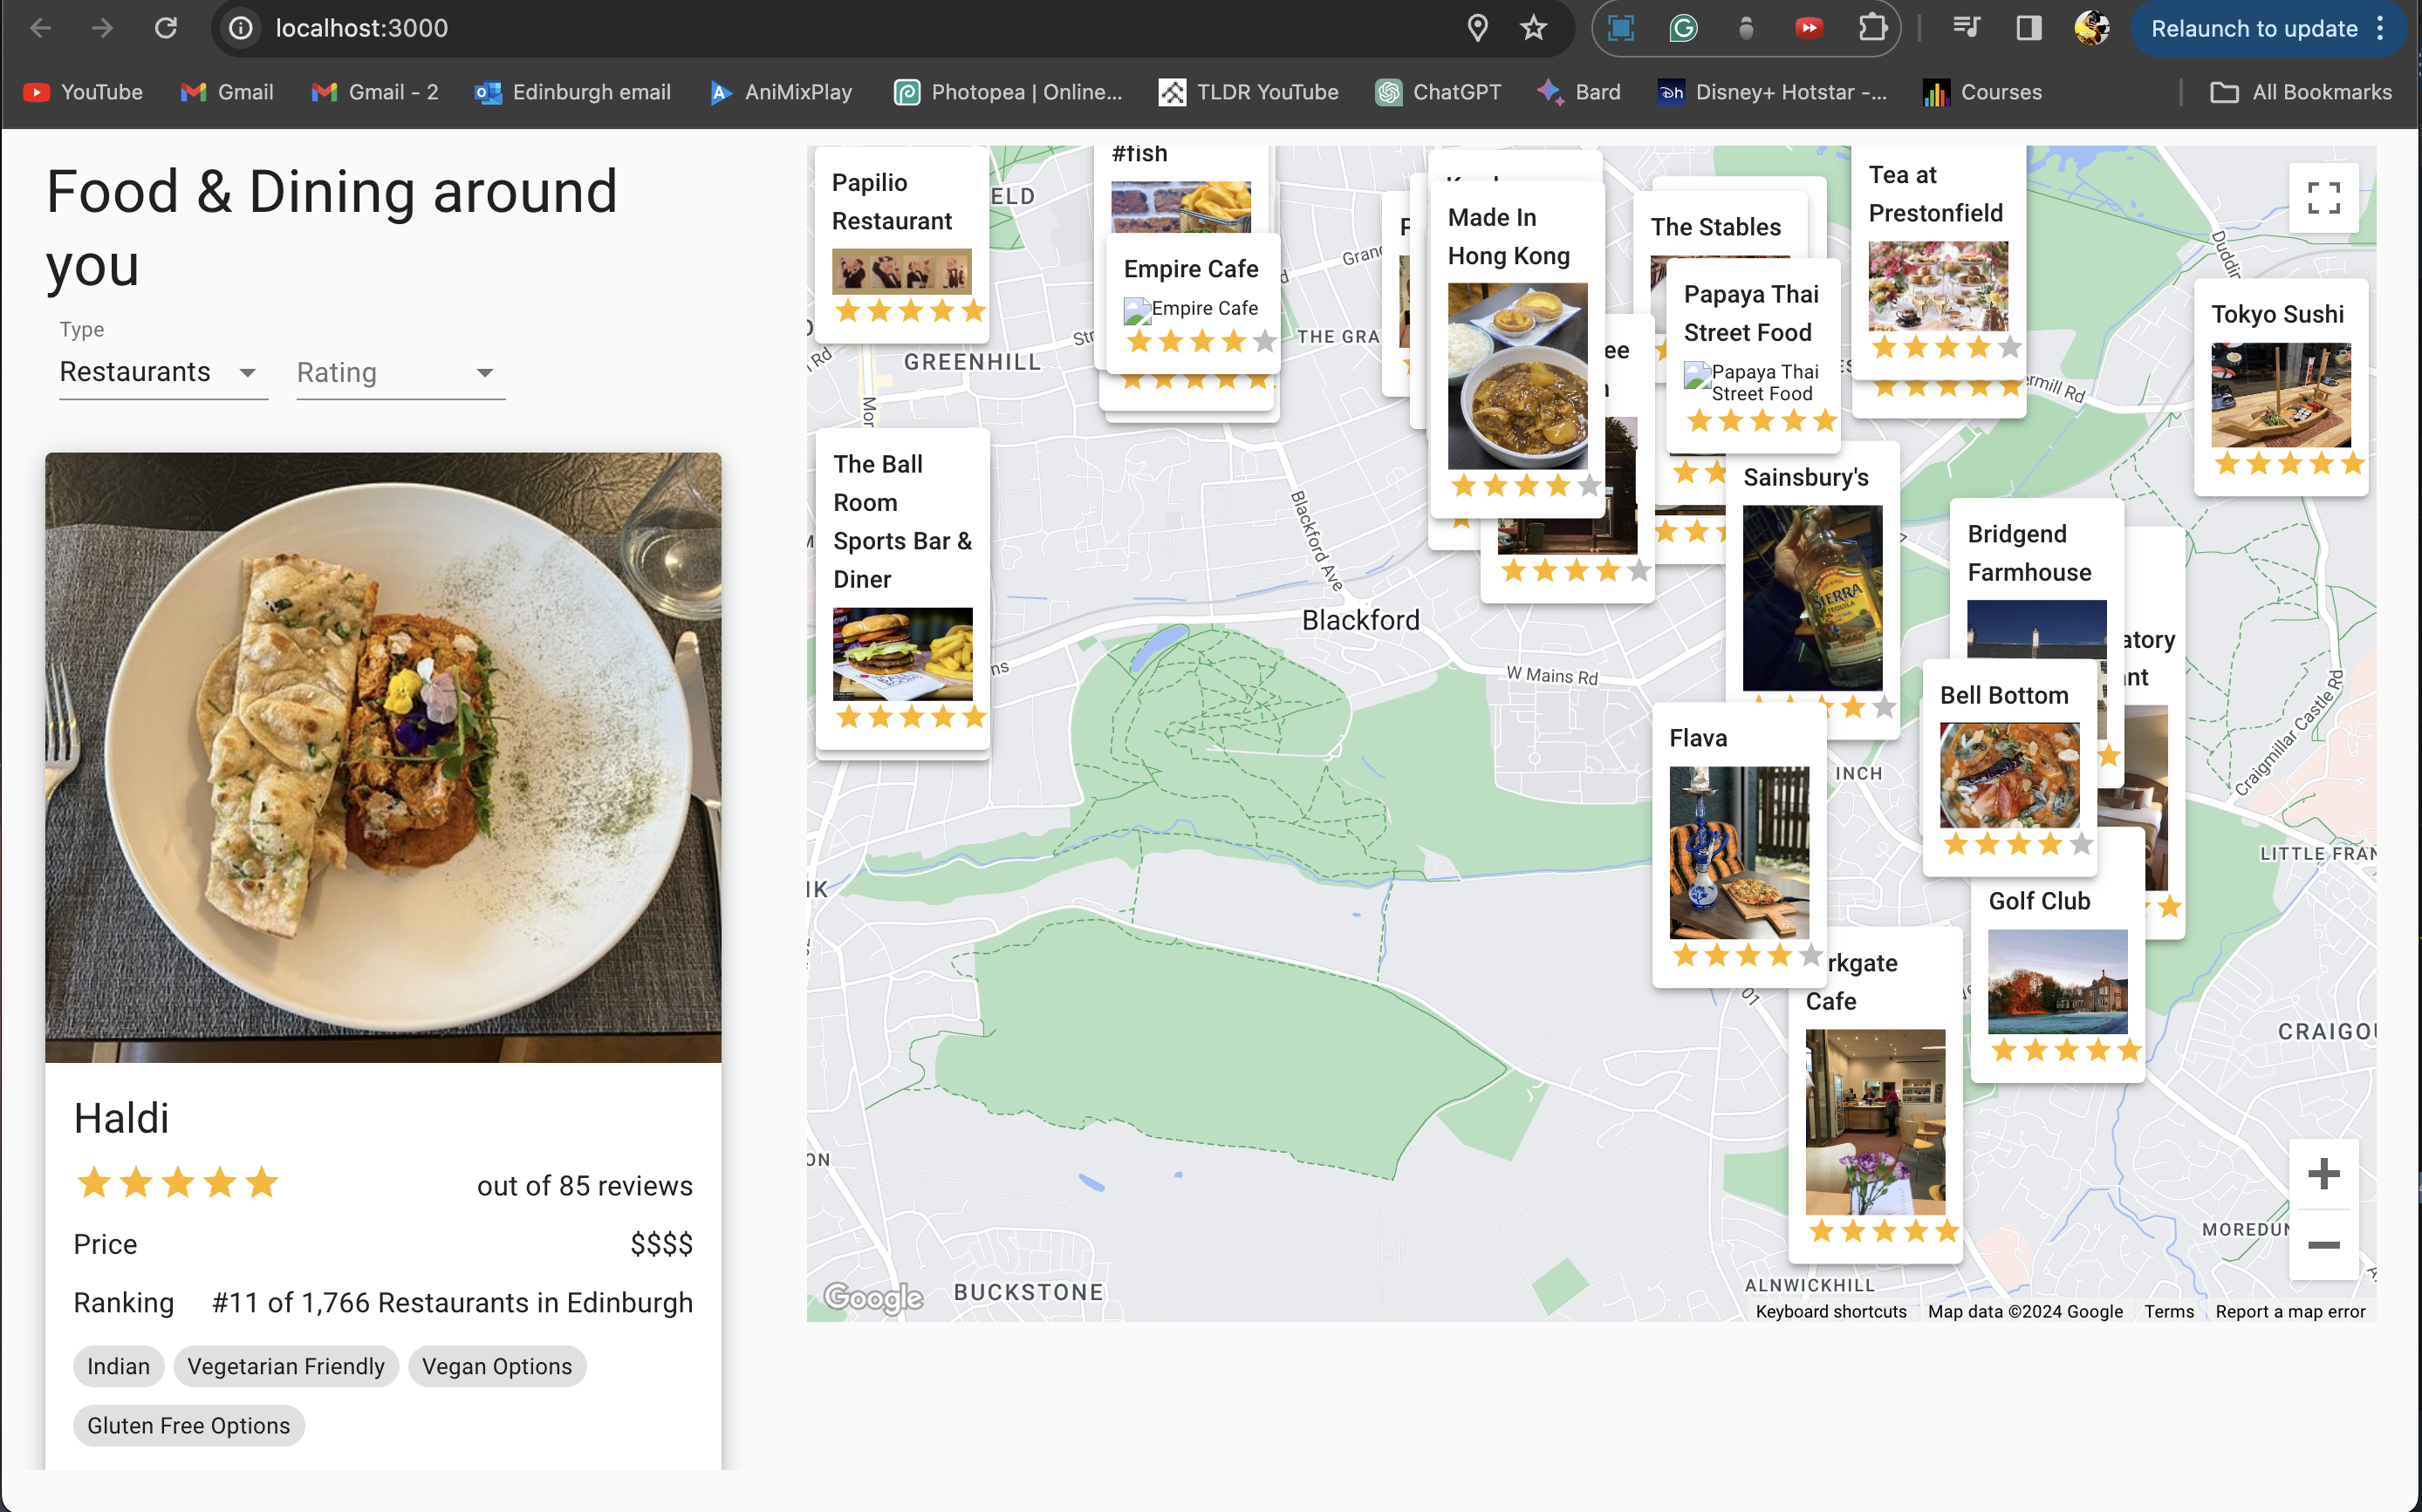Open the YouTube bookmark
This screenshot has width=2422, height=1512.
pyautogui.click(x=83, y=92)
